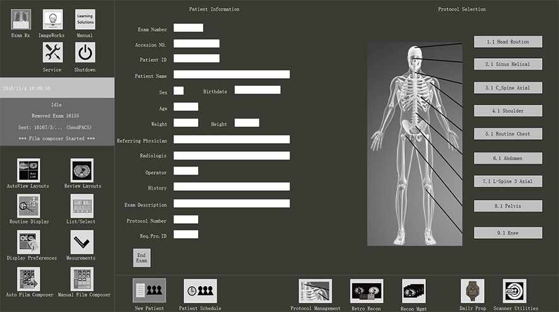The height and width of the screenshot is (312, 559).
Task: Open Display Preferences
Action: click(x=28, y=242)
